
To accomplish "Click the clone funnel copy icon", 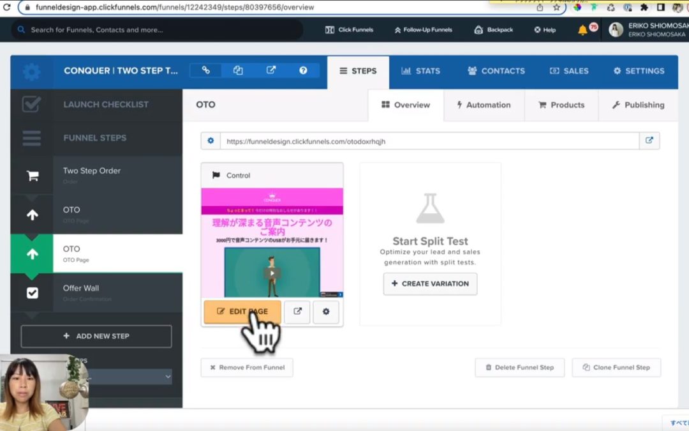I will click(238, 71).
